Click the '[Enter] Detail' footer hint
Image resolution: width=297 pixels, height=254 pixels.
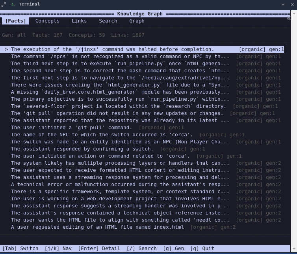pos(99,248)
